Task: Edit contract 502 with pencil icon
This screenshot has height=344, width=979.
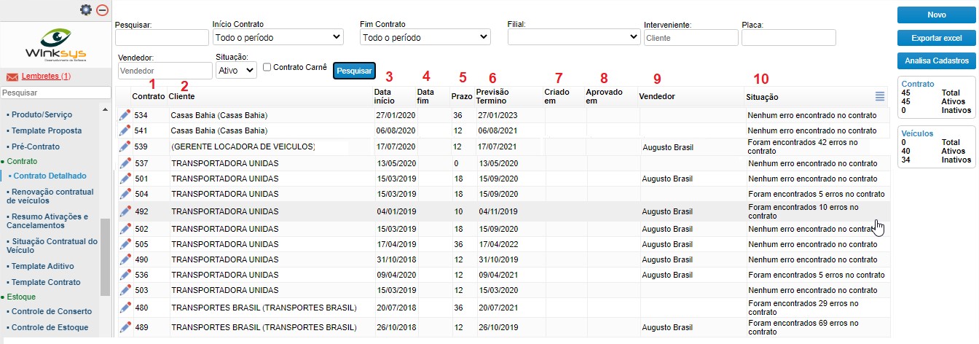Action: (125, 229)
